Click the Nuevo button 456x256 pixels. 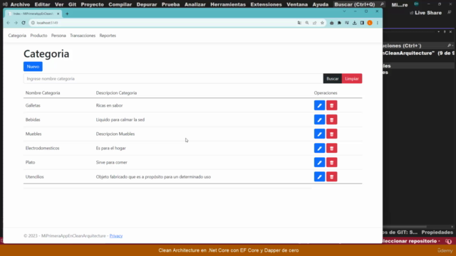(x=33, y=66)
